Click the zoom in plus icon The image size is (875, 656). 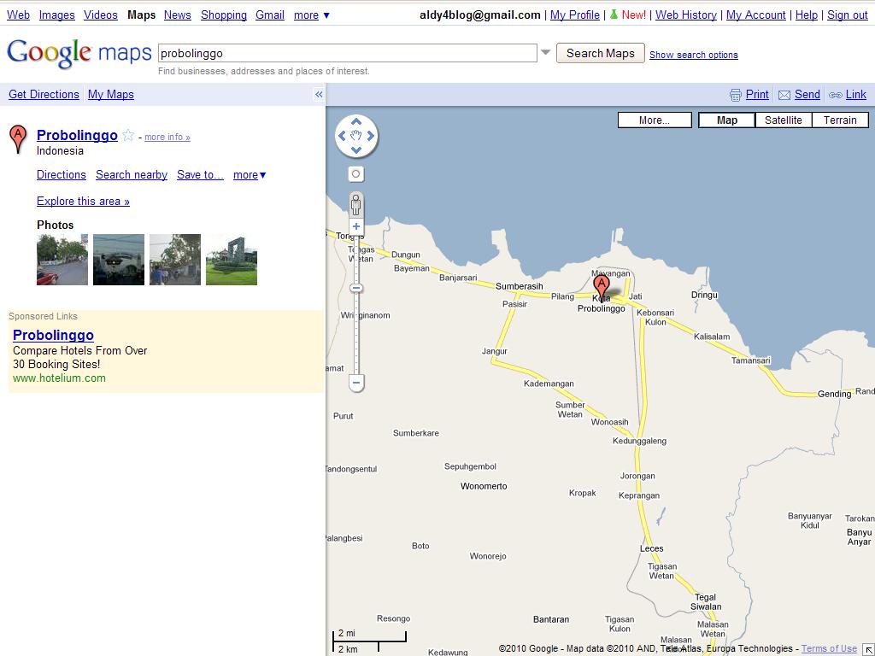click(x=355, y=225)
